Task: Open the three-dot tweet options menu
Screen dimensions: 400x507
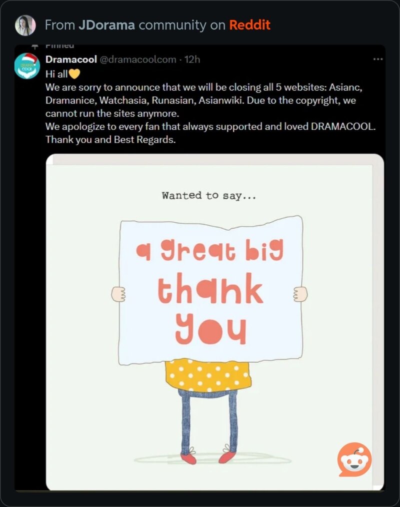Action: point(377,59)
